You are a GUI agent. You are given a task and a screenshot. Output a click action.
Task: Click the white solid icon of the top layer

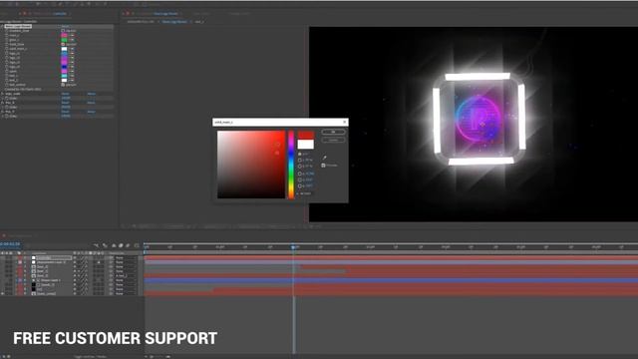33,257
